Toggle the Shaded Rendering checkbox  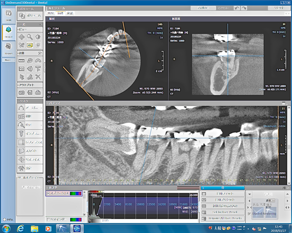pos(250,213)
